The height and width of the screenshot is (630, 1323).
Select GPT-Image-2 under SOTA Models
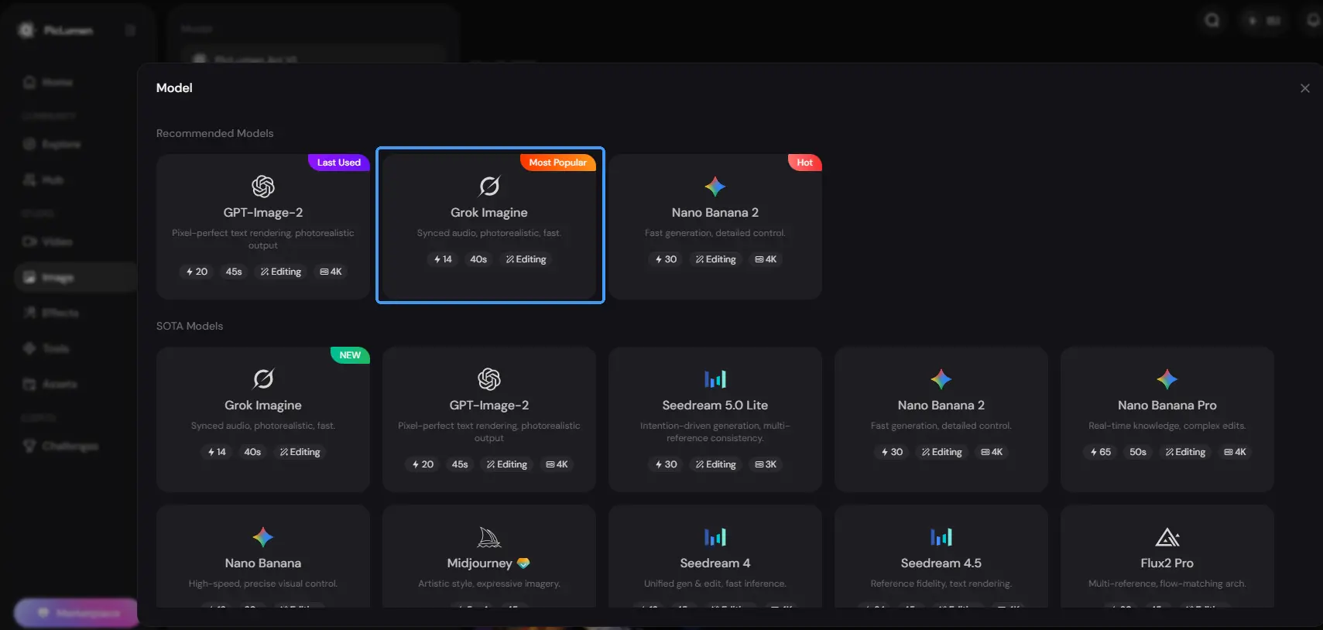coord(489,419)
